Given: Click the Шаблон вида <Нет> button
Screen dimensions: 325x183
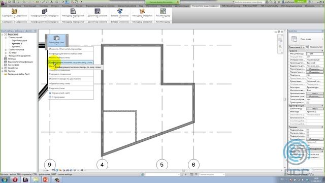Looking at the screenshot, I should (x=315, y=109).
